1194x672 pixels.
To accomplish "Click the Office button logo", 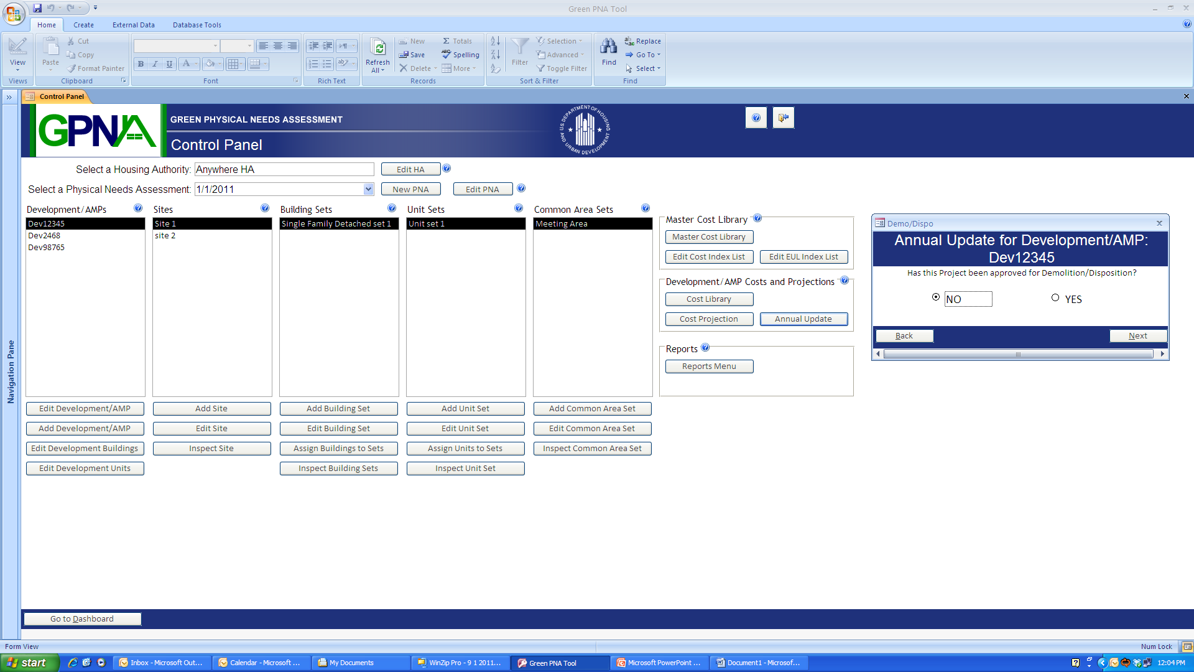I will click(x=13, y=14).
